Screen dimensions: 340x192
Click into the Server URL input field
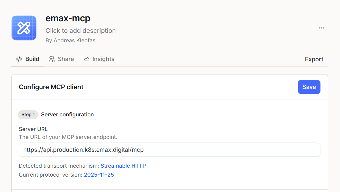[170, 150]
